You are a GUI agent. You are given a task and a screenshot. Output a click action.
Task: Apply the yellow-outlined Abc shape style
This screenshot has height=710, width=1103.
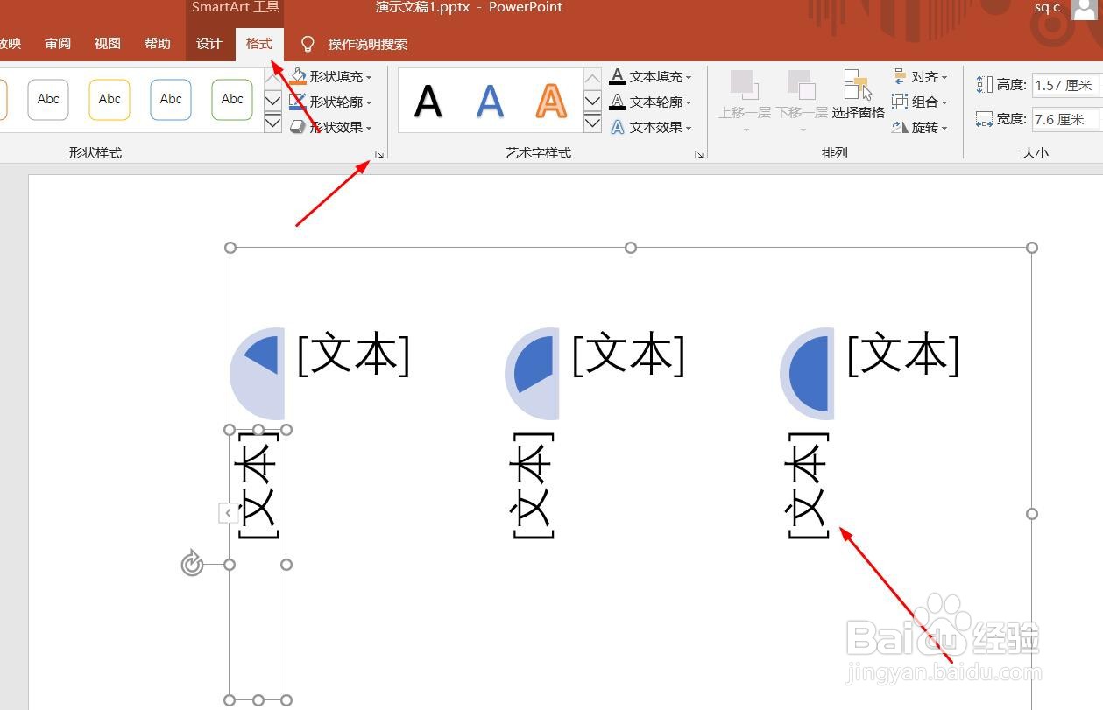tap(110, 99)
